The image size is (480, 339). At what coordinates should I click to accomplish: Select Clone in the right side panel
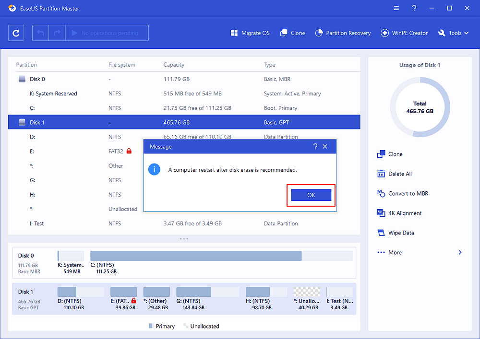point(390,154)
